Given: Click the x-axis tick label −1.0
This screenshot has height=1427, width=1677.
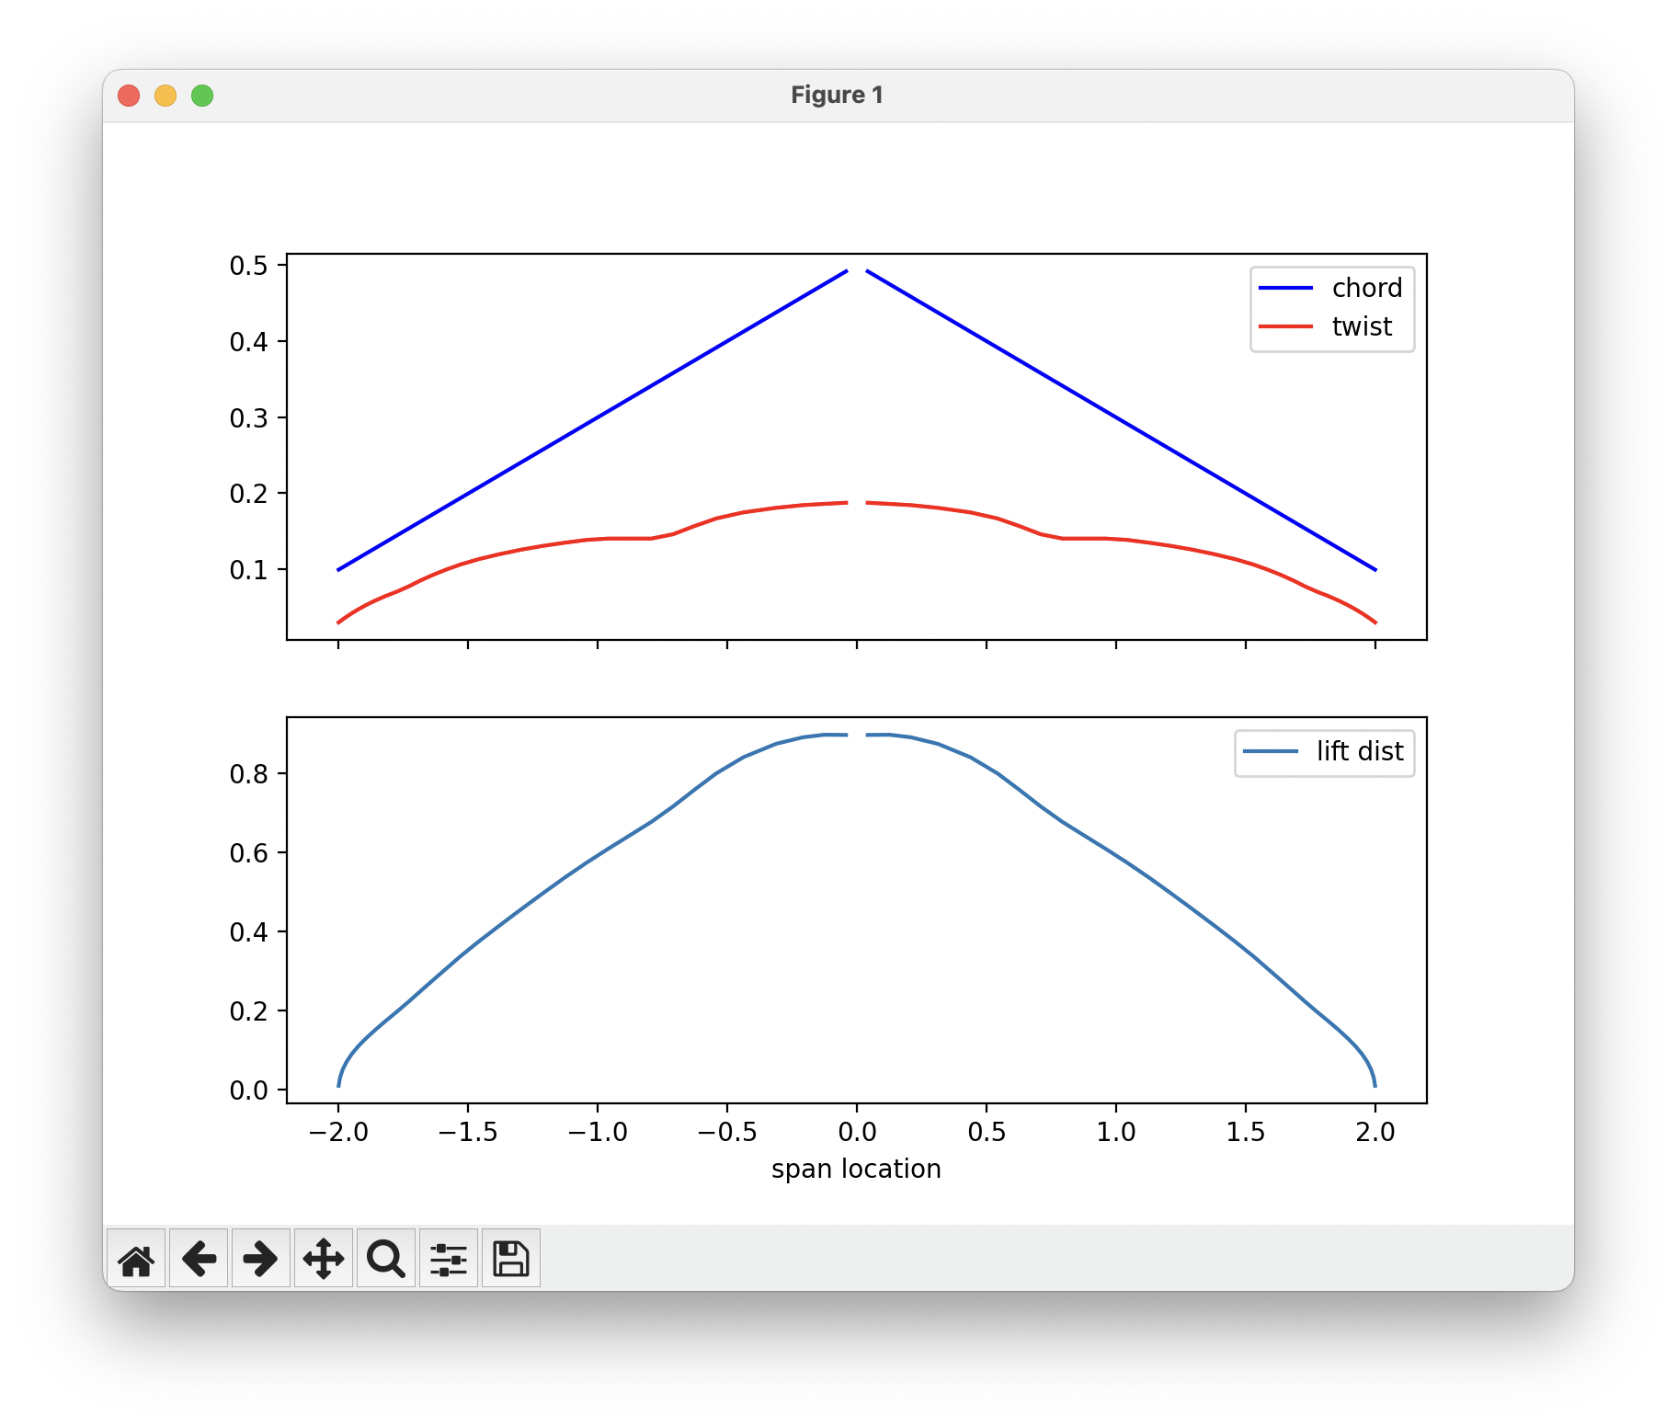Looking at the screenshot, I should (x=598, y=1132).
